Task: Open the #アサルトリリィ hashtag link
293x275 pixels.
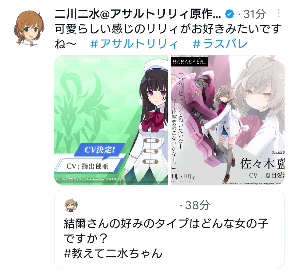Action: pyautogui.click(x=134, y=44)
